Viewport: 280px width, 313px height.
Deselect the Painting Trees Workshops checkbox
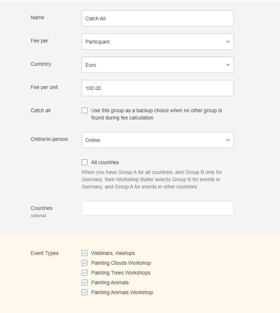pos(85,273)
